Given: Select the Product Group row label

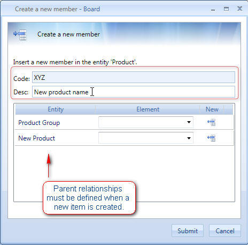Looking at the screenshot, I should 39,123.
